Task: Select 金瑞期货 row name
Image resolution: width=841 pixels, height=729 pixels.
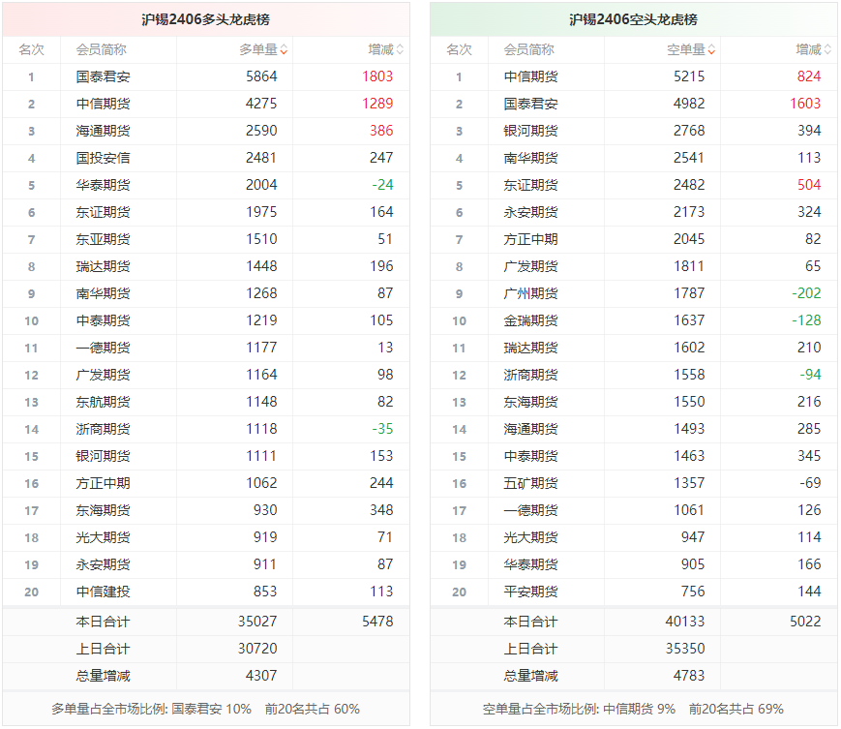Action: tap(530, 320)
